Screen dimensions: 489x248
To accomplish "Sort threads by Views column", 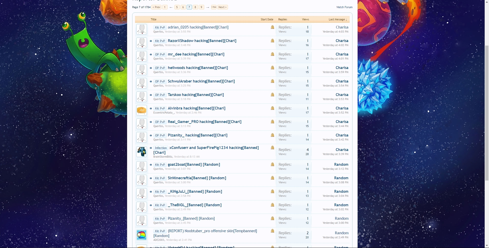I will [305, 19].
